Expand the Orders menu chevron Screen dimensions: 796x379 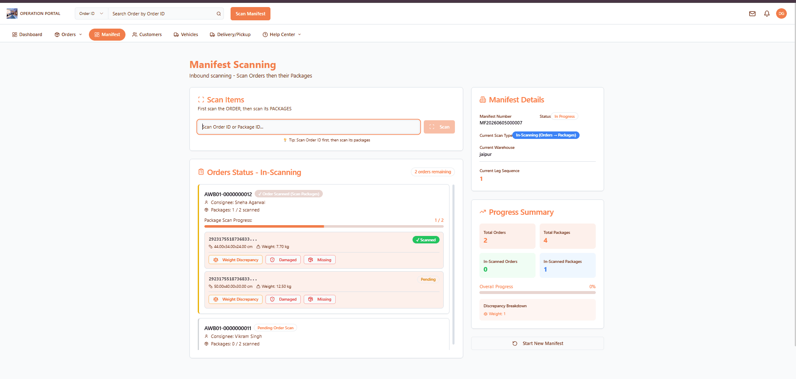(81, 35)
